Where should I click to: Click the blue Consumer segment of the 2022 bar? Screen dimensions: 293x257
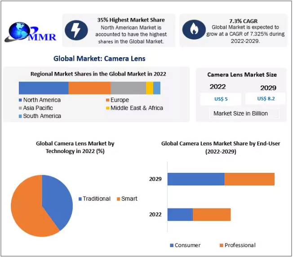[x=180, y=215]
